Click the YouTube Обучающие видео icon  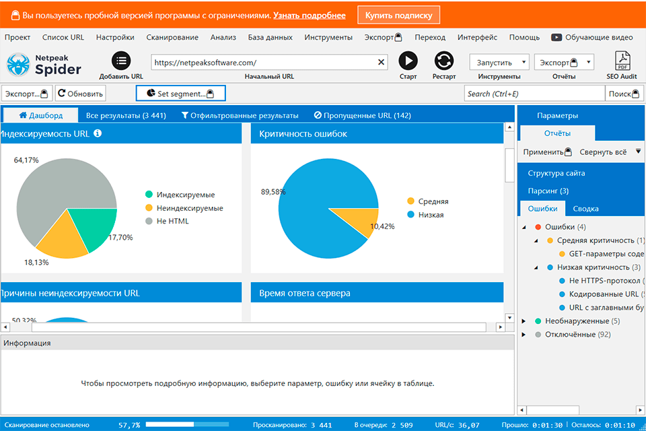click(557, 38)
